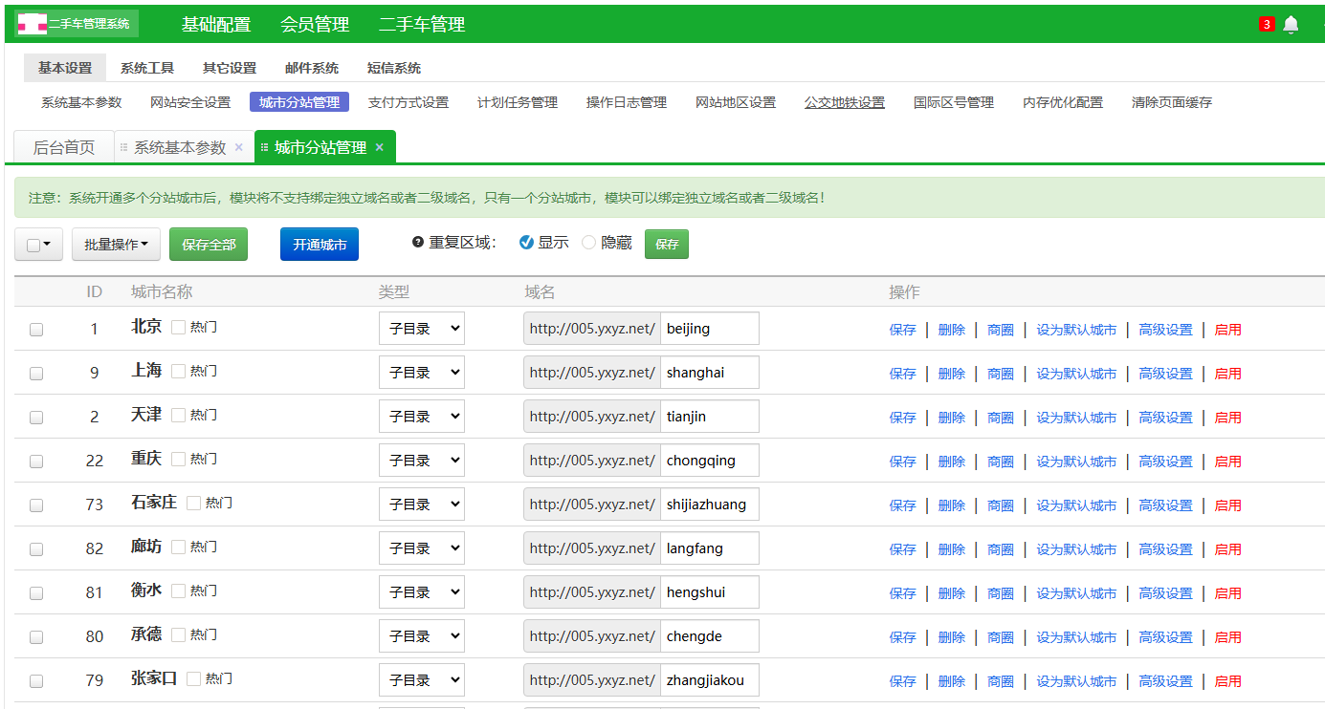This screenshot has width=1325, height=709.
Task: Open the select-all checkbox dropdown
Action: [38, 245]
